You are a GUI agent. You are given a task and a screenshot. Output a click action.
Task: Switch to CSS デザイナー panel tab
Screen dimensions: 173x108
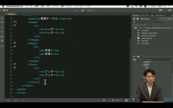point(161,15)
